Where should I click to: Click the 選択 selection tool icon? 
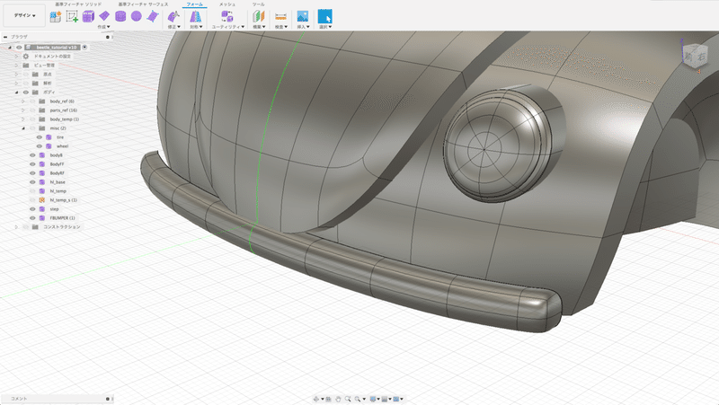point(325,16)
